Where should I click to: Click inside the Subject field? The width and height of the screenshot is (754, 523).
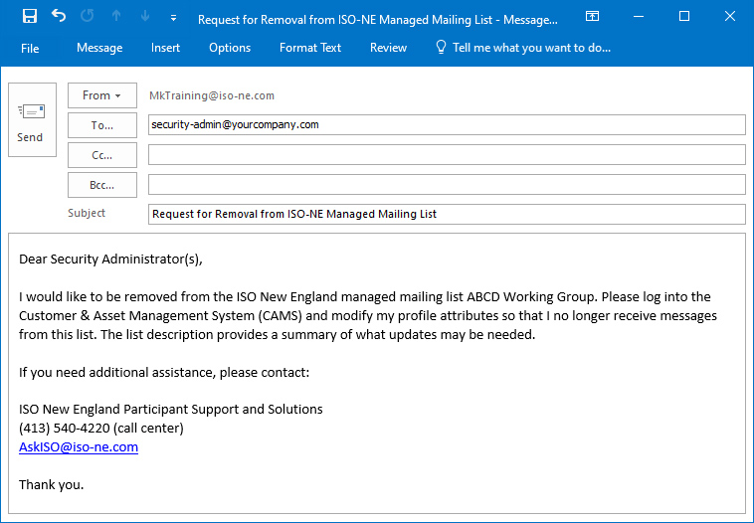pos(446,214)
